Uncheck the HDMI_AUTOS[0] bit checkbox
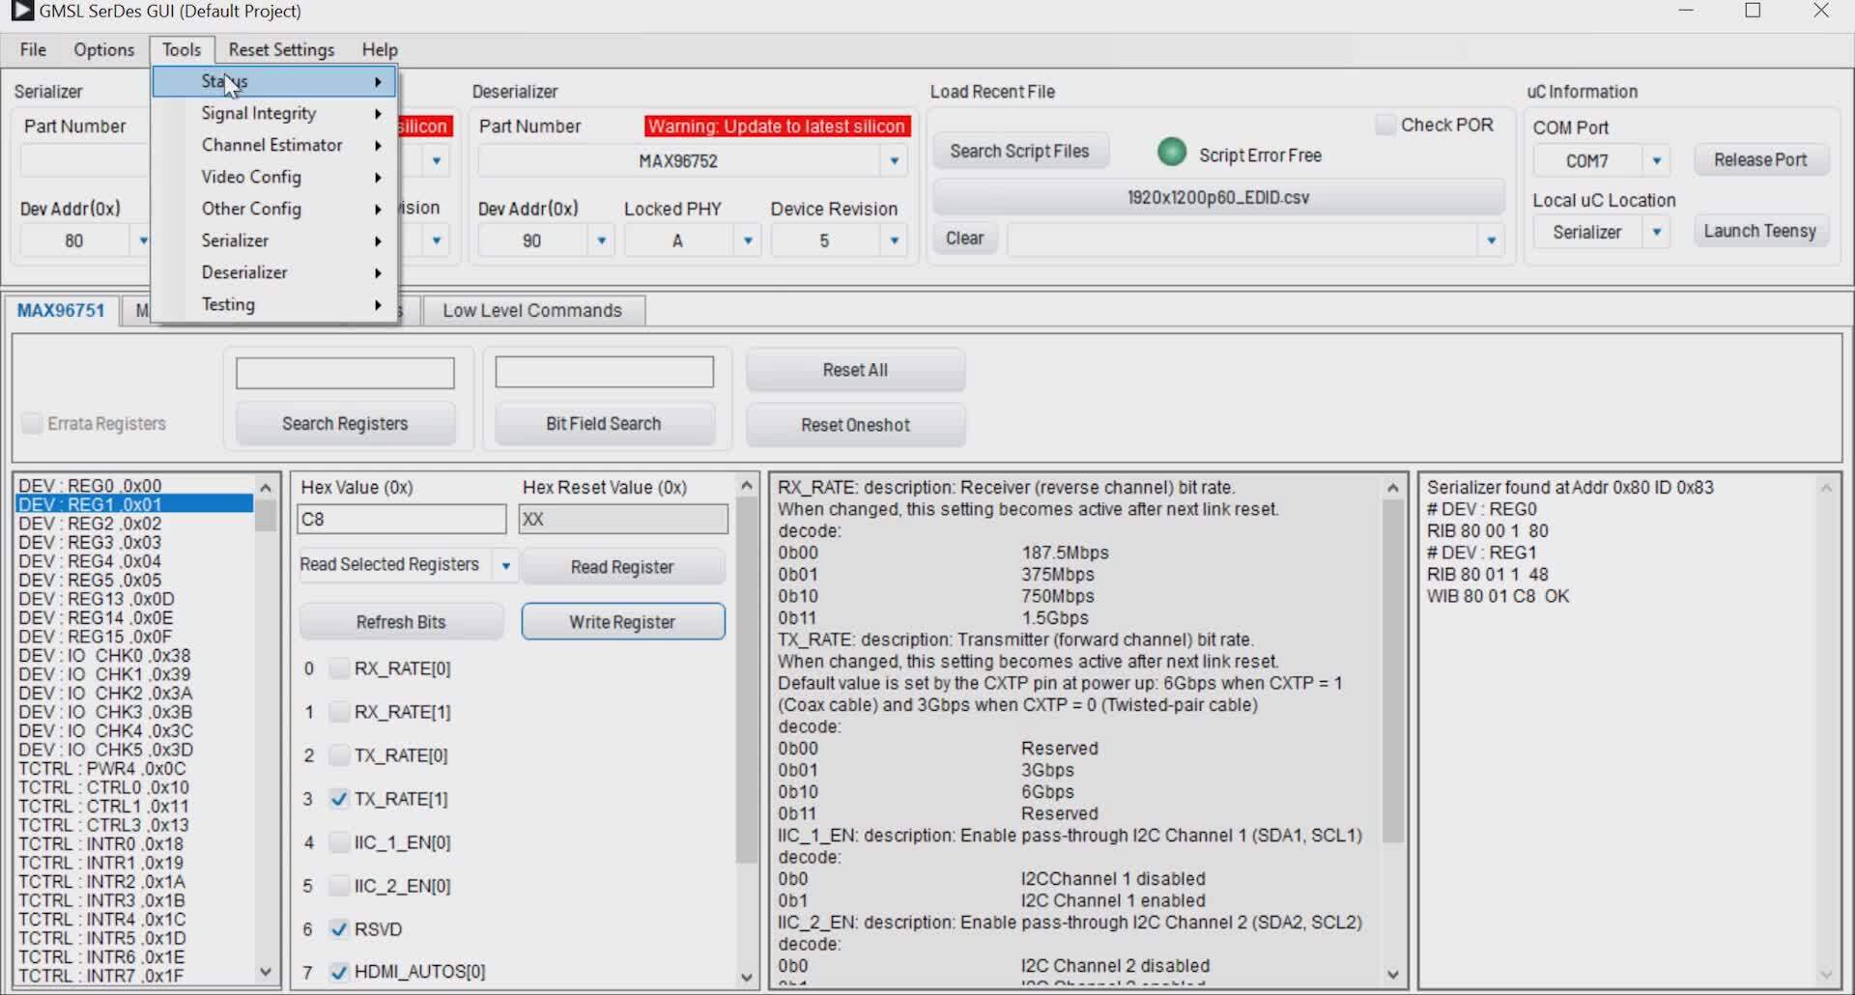The height and width of the screenshot is (995, 1855). pos(339,972)
